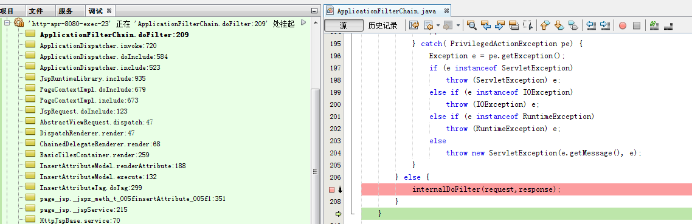The height and width of the screenshot is (224, 692).
Task: Jump to previous bookmark
Action: [x=545, y=25]
